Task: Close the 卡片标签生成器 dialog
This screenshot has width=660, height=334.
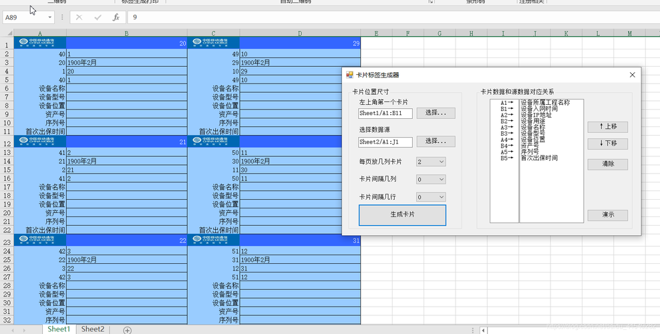Action: [x=632, y=75]
